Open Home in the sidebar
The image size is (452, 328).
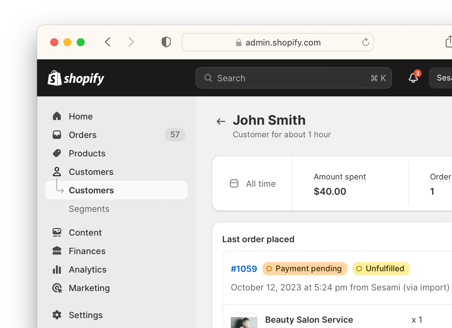pyautogui.click(x=81, y=116)
